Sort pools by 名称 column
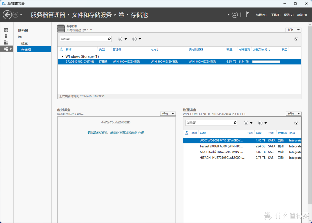This screenshot has height=223, width=312. [x=68, y=49]
